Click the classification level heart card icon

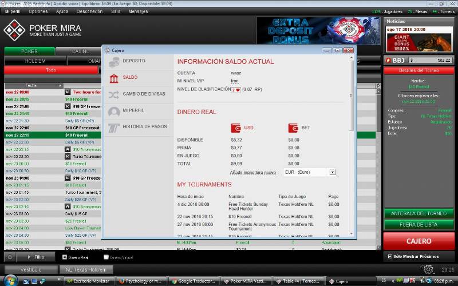click(236, 90)
